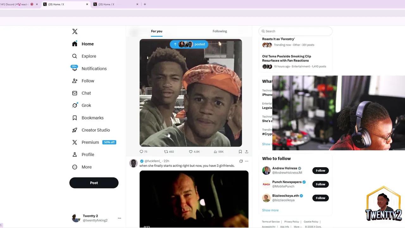This screenshot has height=228, width=405.
Task: Click the Profile person icon
Action: pos(75,155)
